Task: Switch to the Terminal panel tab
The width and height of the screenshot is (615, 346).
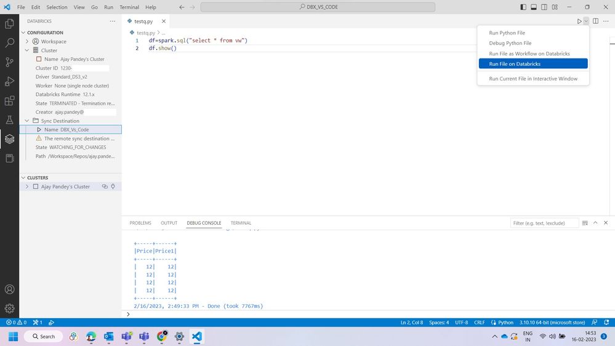Action: click(x=241, y=223)
